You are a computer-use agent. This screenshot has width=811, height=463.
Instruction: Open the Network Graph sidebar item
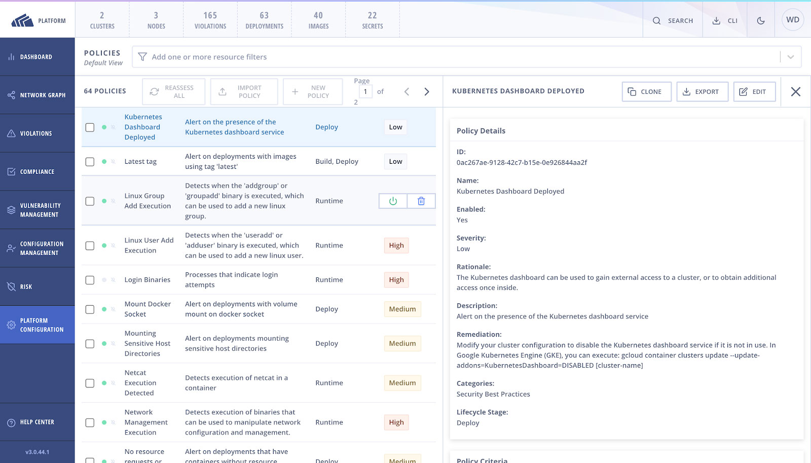pyautogui.click(x=38, y=95)
